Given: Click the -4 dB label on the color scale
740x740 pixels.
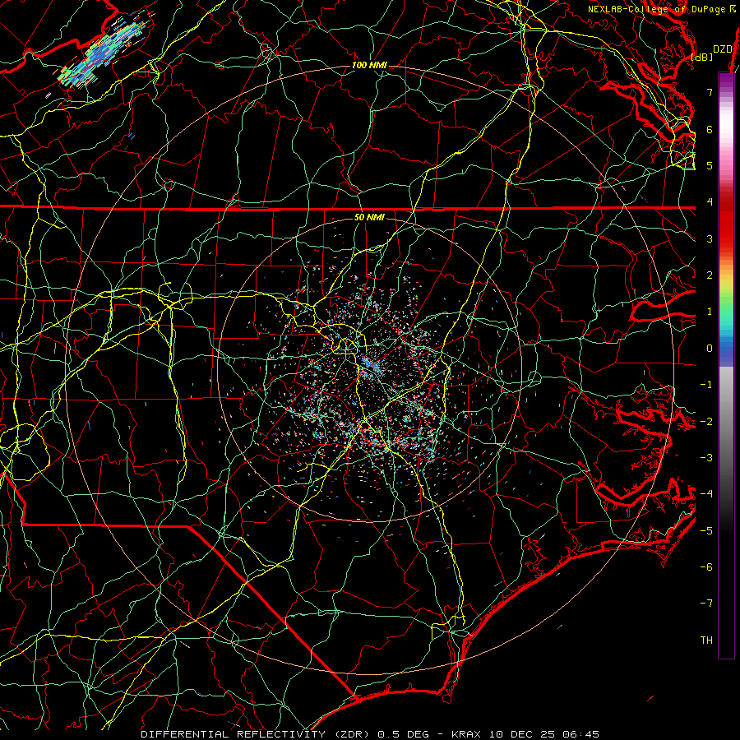Looking at the screenshot, I should point(706,494).
